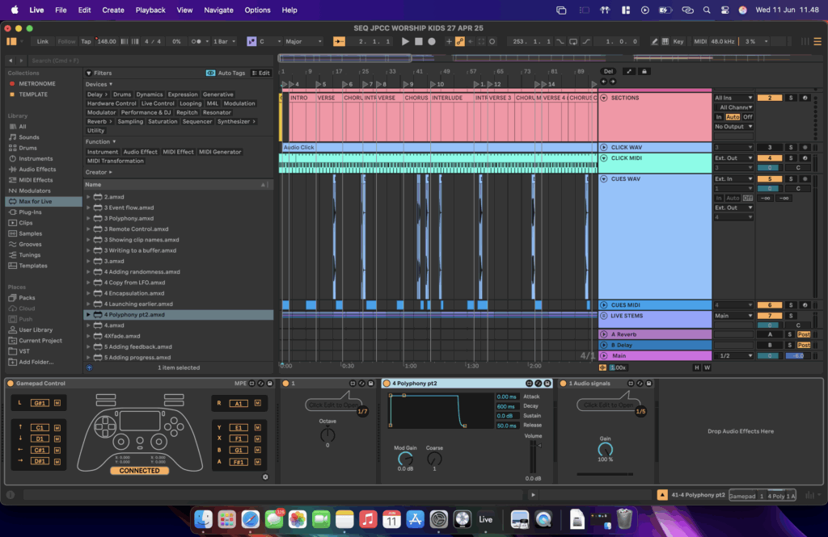
Task: Open CUES WAV Ext. In dropdown
Action: click(733, 178)
